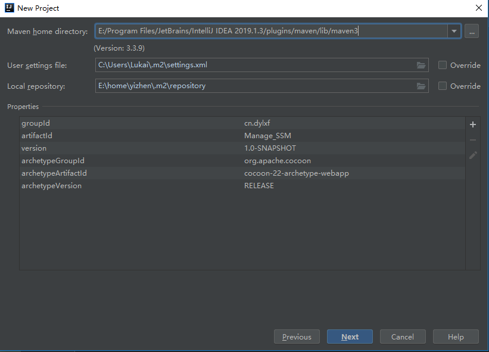Select the version property row
Viewport: 489px width, 352px height.
click(x=242, y=148)
